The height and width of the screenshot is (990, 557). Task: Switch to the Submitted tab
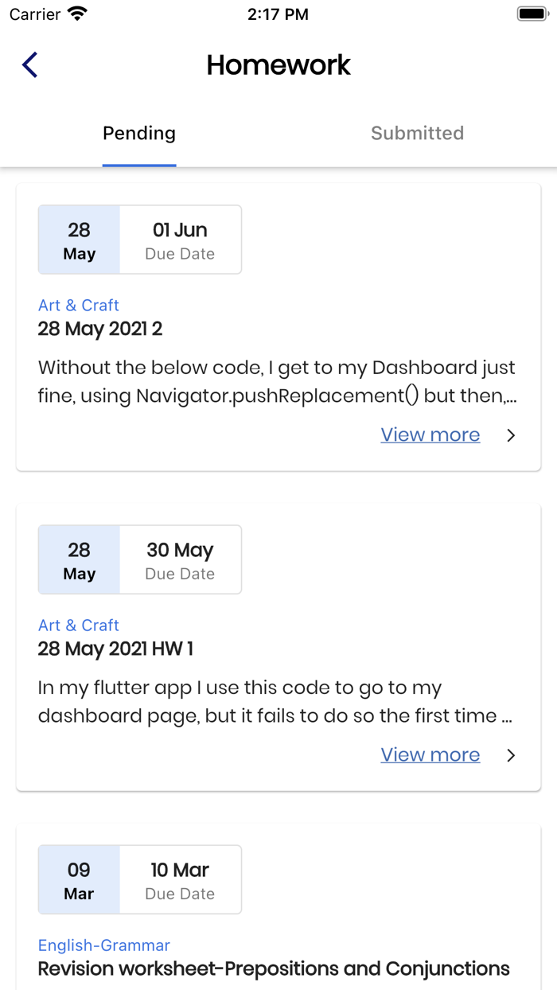[417, 133]
